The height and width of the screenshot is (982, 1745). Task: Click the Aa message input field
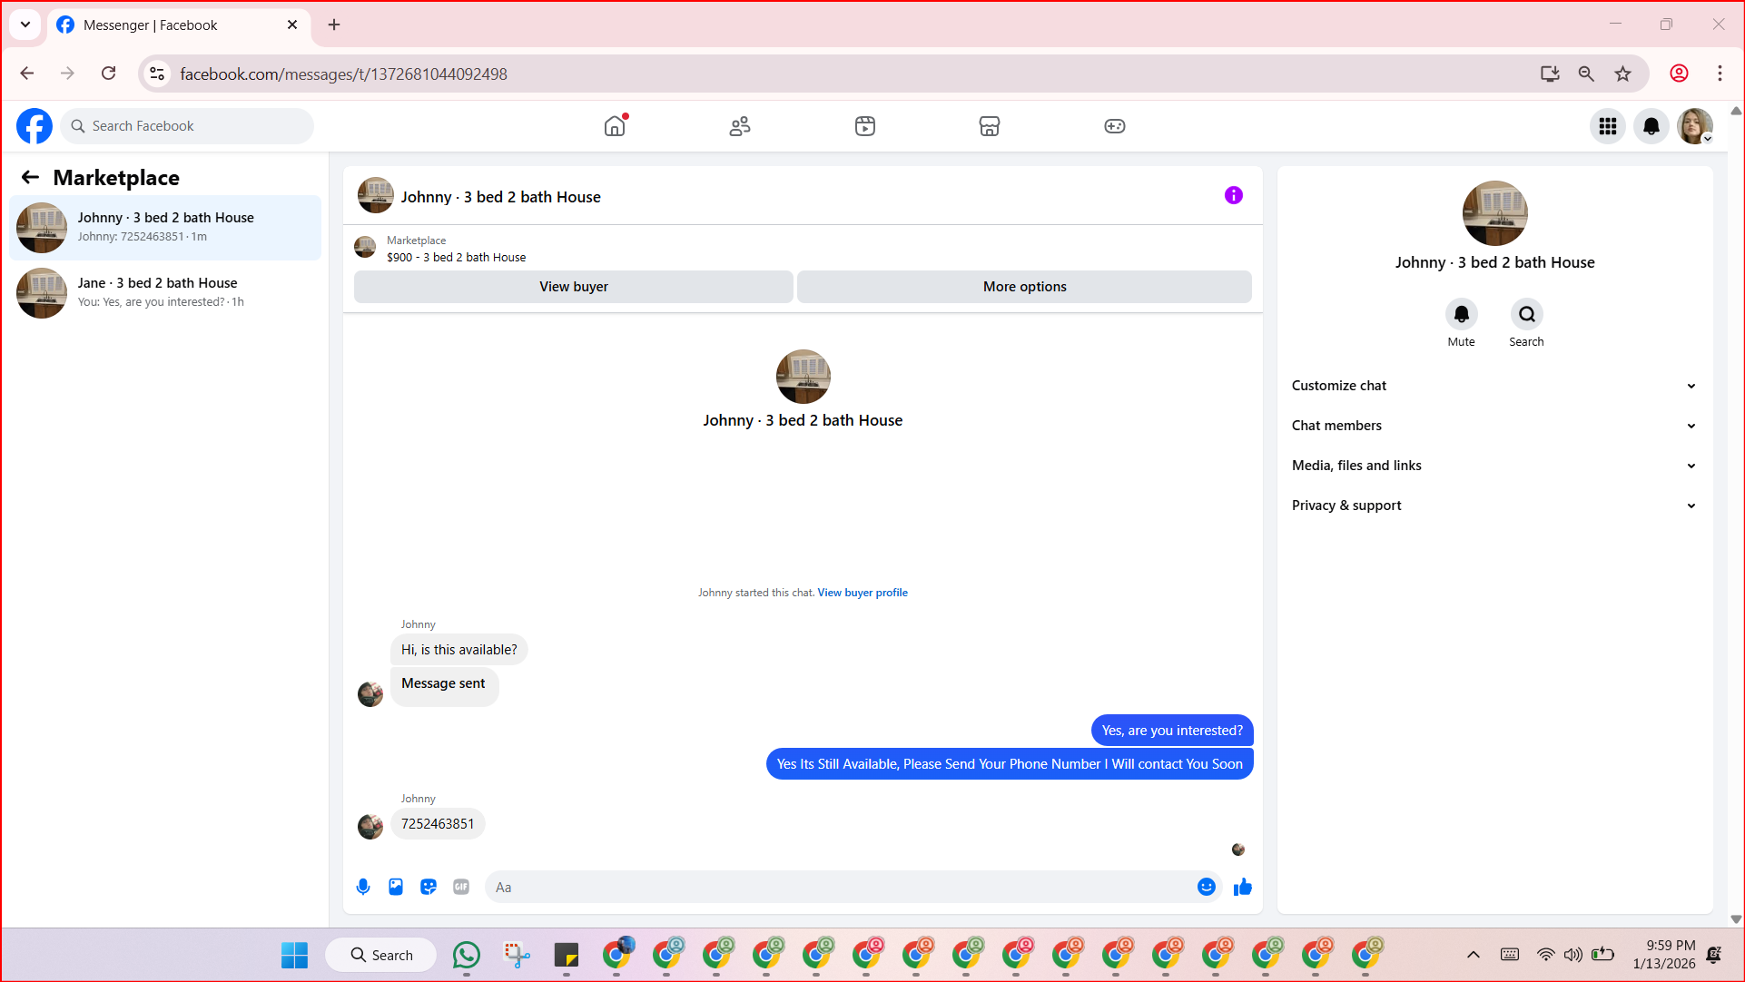tap(840, 887)
